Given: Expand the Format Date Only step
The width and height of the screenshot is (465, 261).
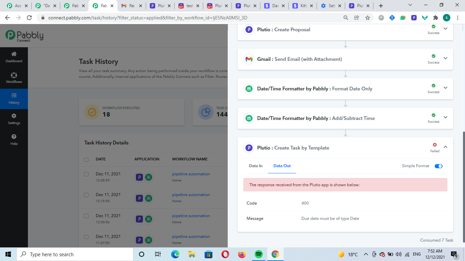Looking at the screenshot, I should click(445, 88).
